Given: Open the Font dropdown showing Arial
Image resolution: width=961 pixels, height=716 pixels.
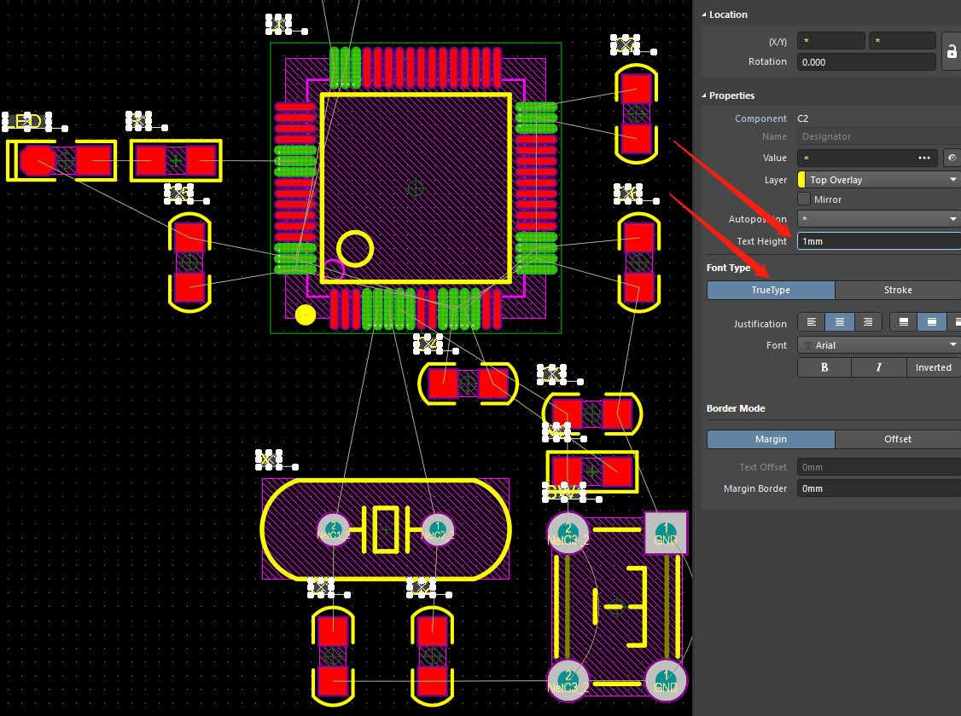Looking at the screenshot, I should click(879, 345).
